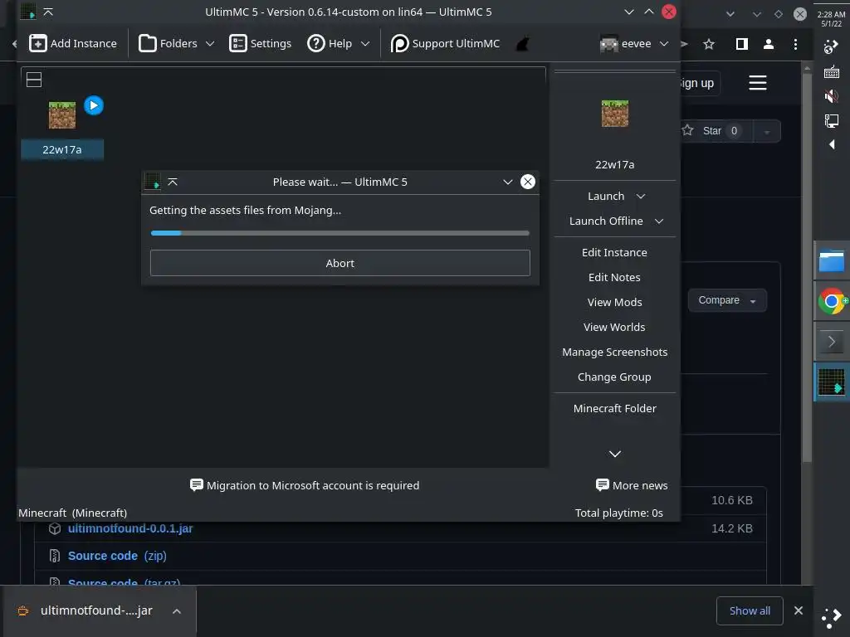Click the Compare dropdown in browser
The width and height of the screenshot is (850, 637).
(727, 300)
